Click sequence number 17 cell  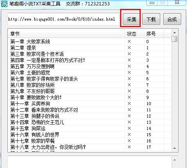[149, 147]
